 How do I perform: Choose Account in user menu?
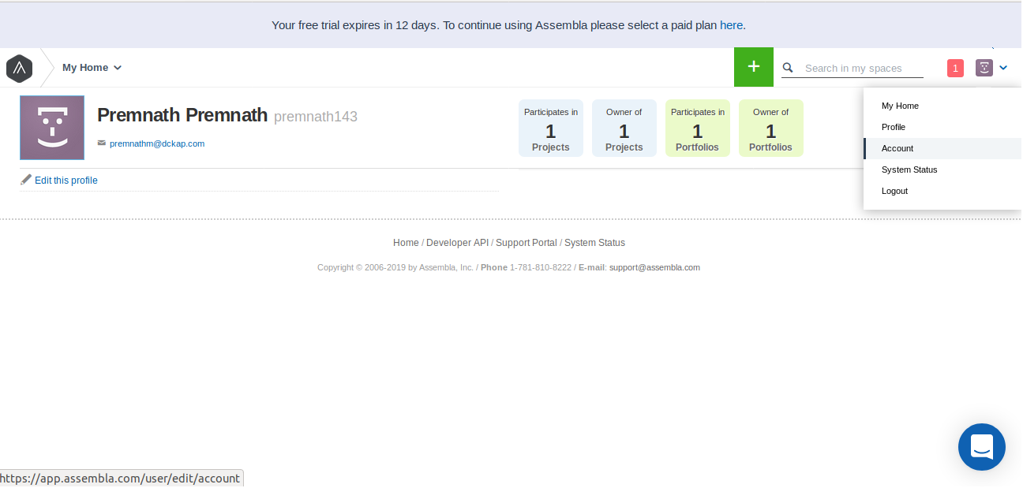tap(942, 148)
